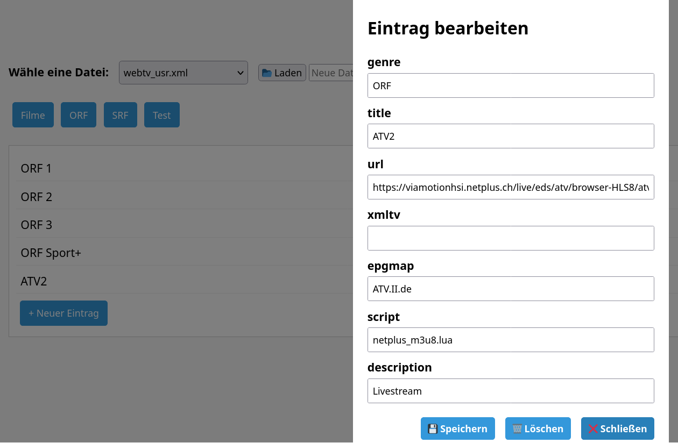This screenshot has width=678, height=443.
Task: Open the file selection dropdown webtv_usr.xml
Action: click(x=183, y=73)
